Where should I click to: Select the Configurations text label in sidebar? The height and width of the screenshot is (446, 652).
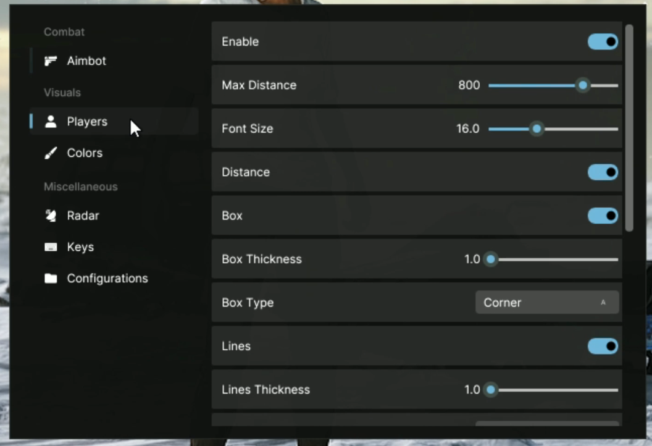[107, 279]
